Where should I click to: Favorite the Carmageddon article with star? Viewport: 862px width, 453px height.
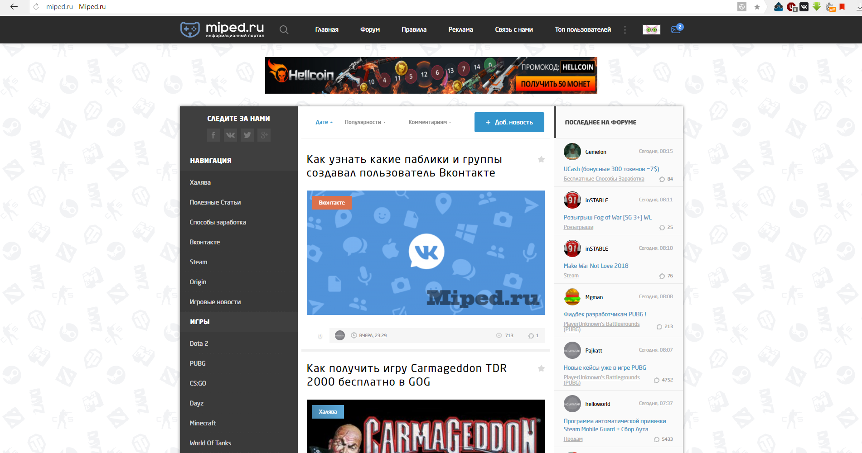541,368
